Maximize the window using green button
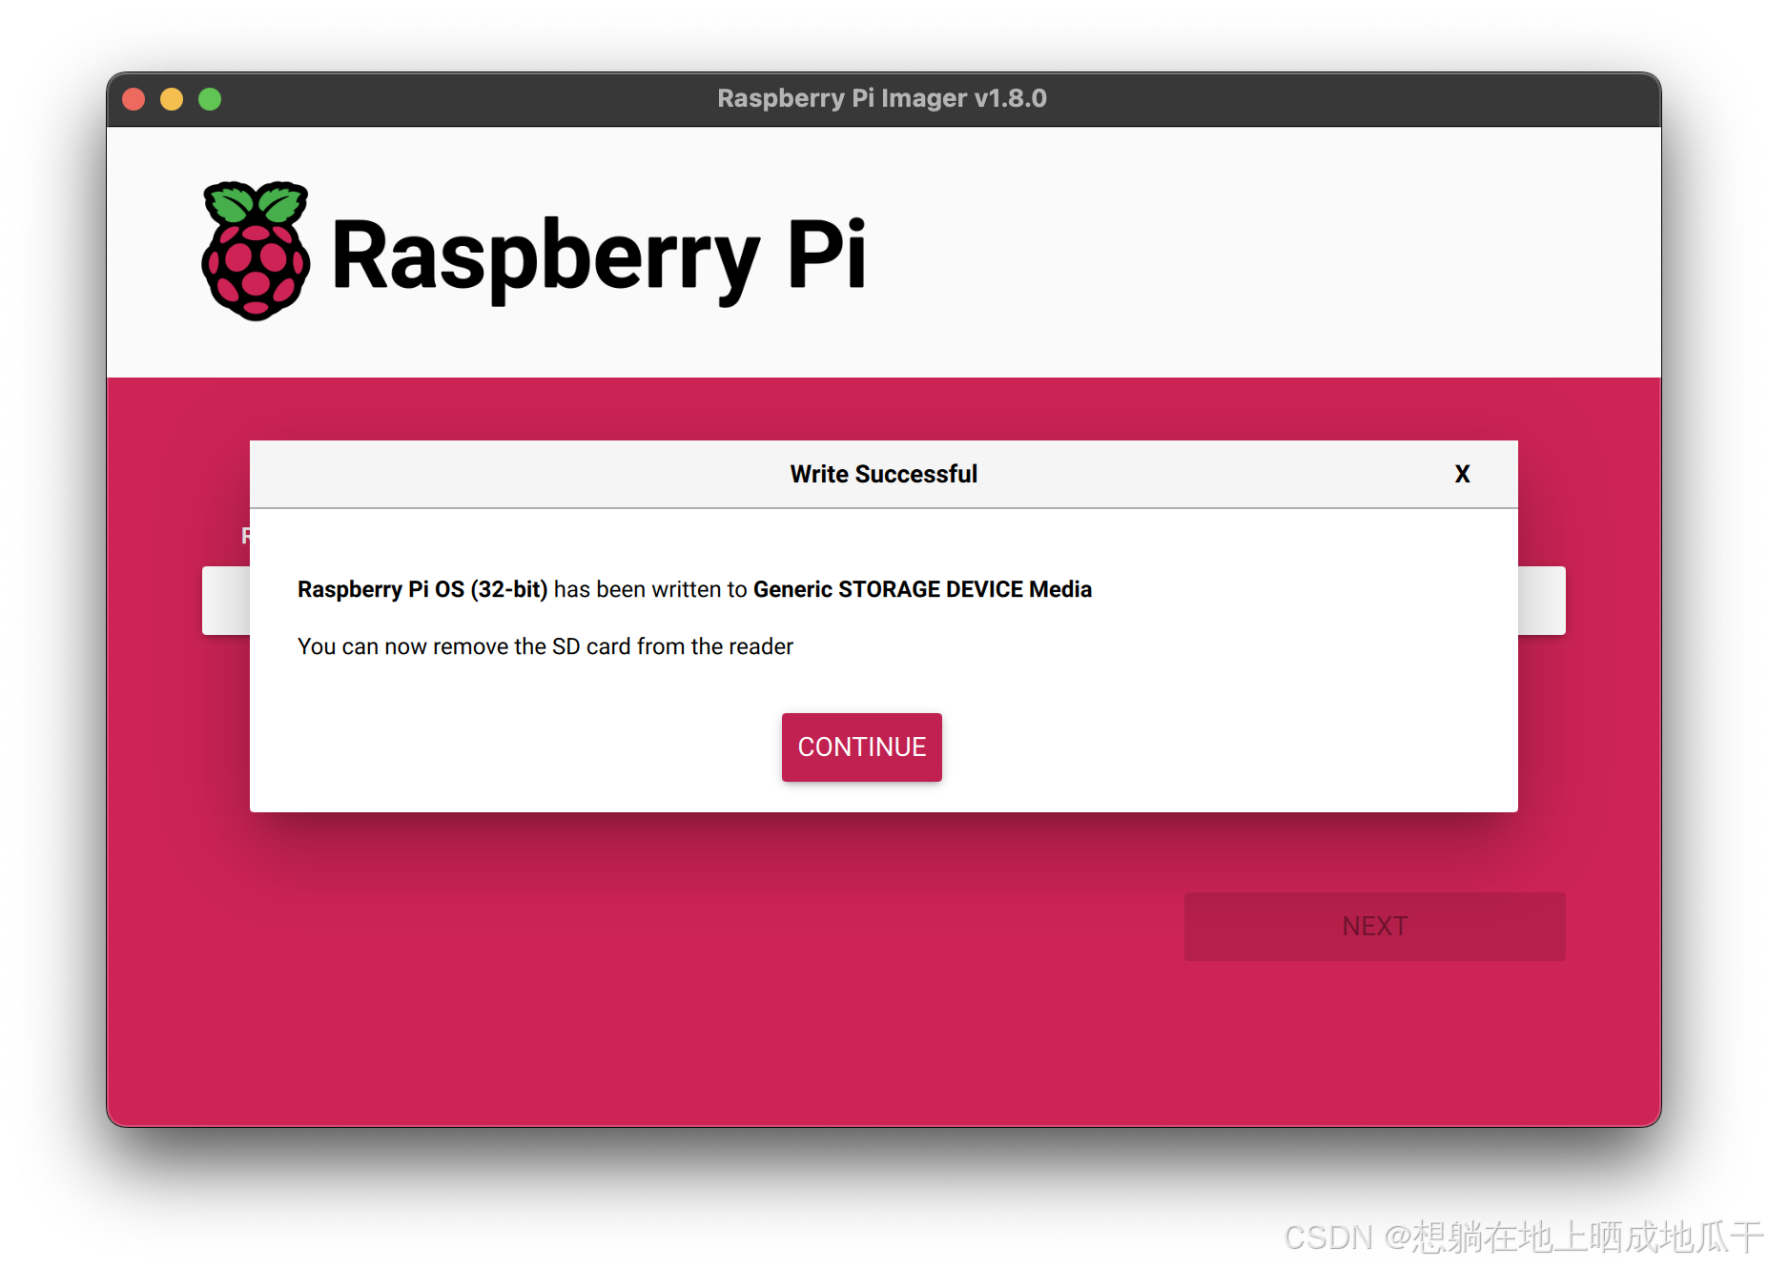 (x=210, y=99)
